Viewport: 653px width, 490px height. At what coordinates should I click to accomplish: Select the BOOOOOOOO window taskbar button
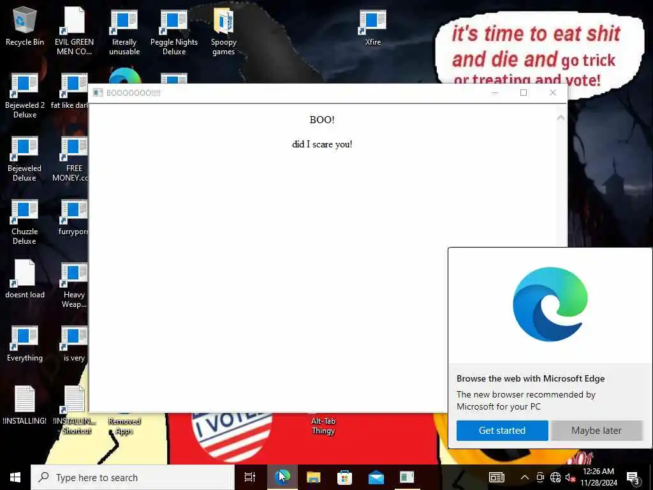click(407, 477)
